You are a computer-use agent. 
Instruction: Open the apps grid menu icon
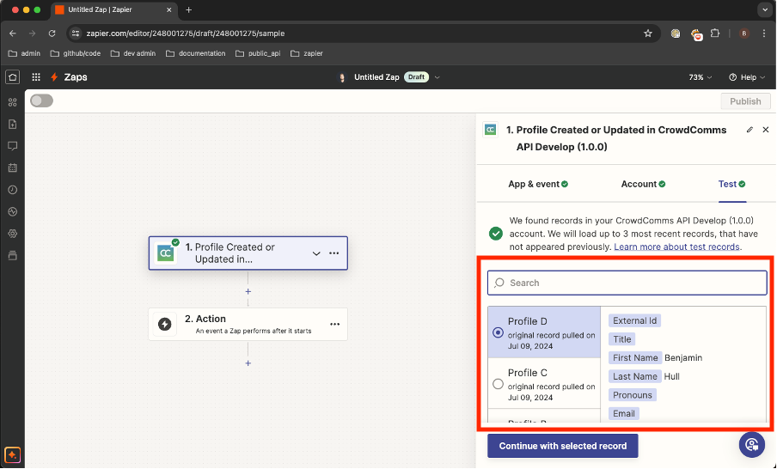36,77
